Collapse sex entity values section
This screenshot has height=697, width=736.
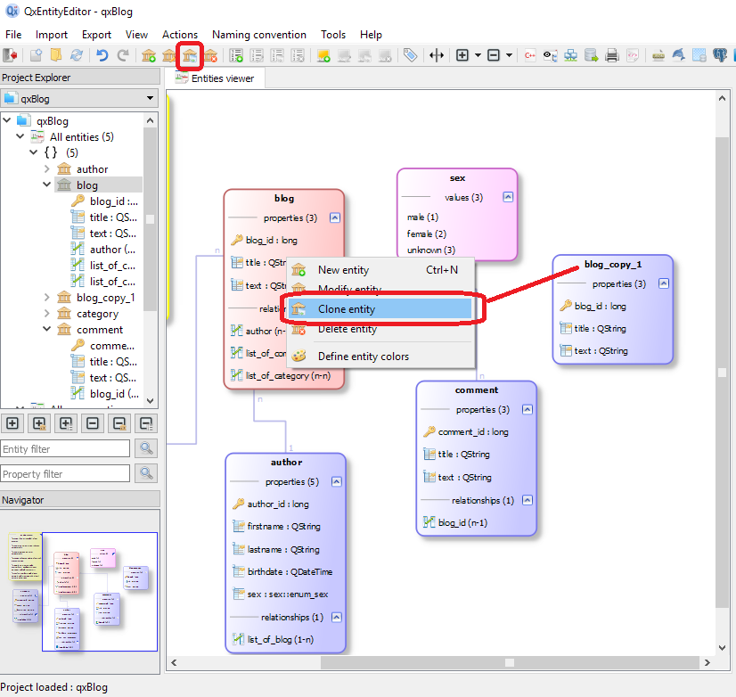tap(507, 197)
